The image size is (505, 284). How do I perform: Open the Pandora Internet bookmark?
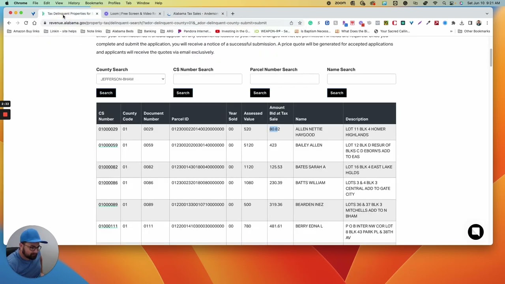point(194,31)
